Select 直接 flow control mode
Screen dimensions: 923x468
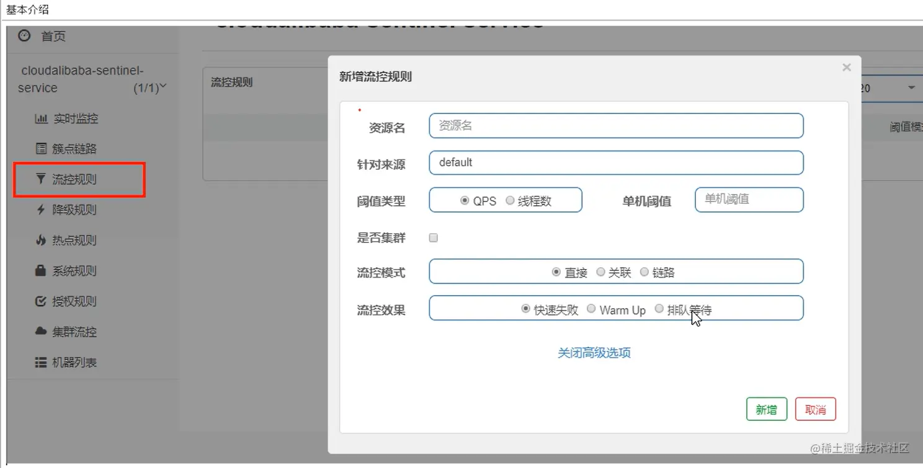(556, 272)
